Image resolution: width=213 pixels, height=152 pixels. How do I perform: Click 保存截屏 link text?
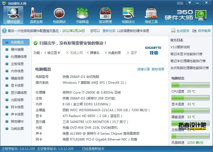[204, 31]
